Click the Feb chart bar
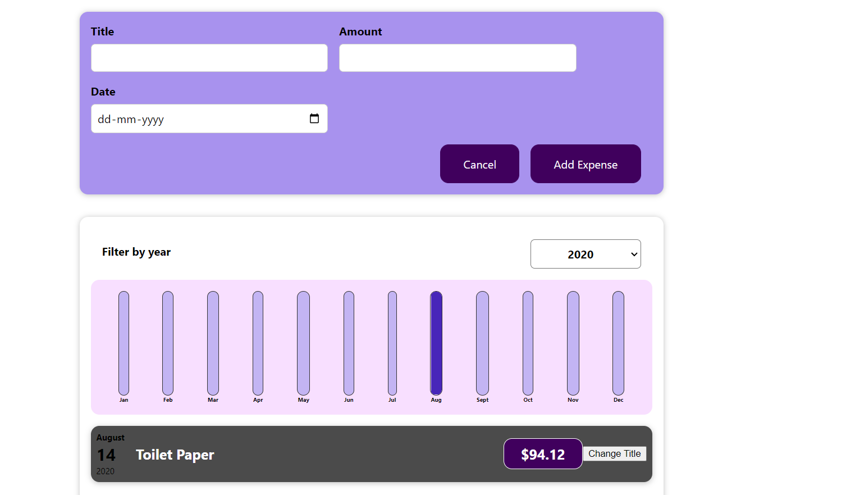846x495 pixels. [x=168, y=343]
